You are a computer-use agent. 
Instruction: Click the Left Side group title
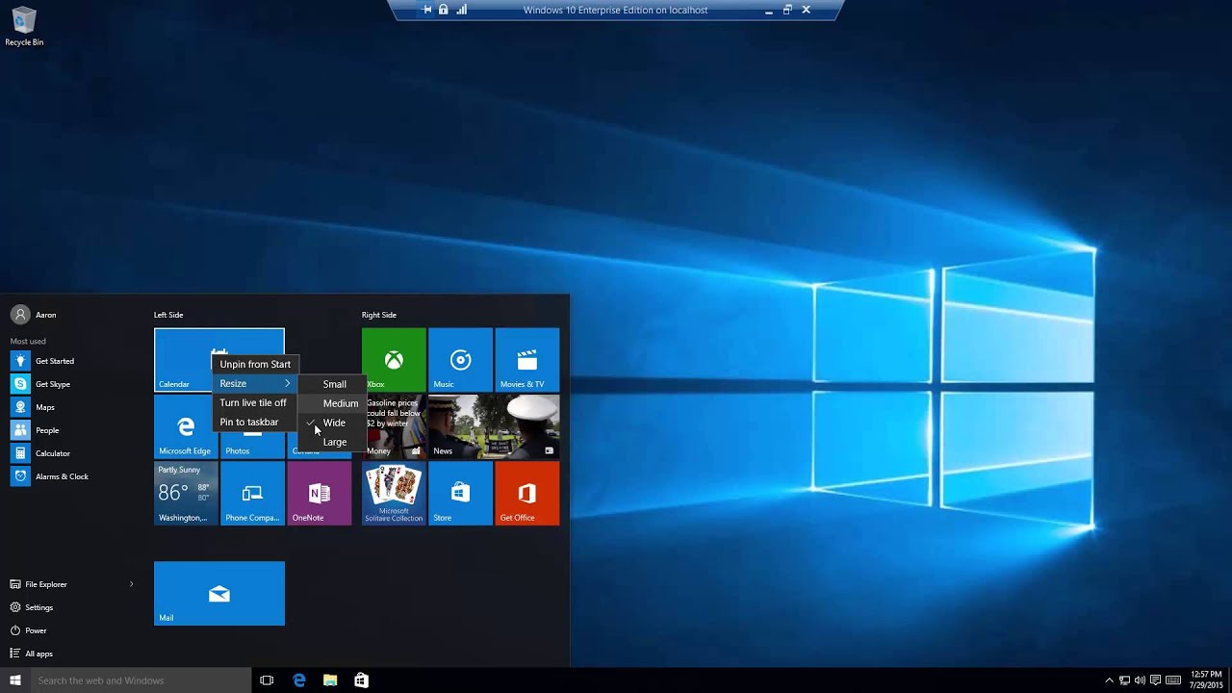[168, 315]
